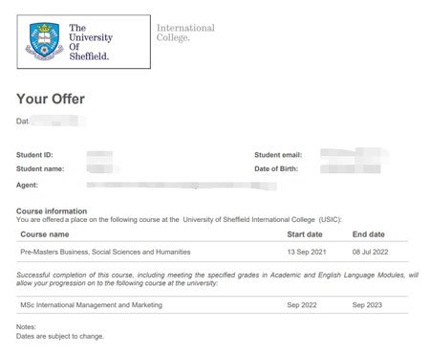Click the University of Sheffield crest logo
Viewport: 430px width, 355px height.
point(44,41)
